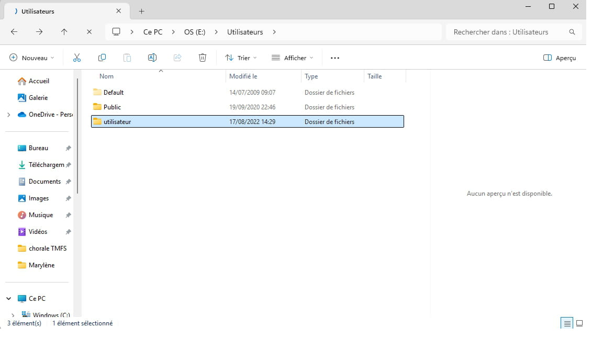The image size is (603, 339).
Task: Open the Trier sort dropdown
Action: 241,58
